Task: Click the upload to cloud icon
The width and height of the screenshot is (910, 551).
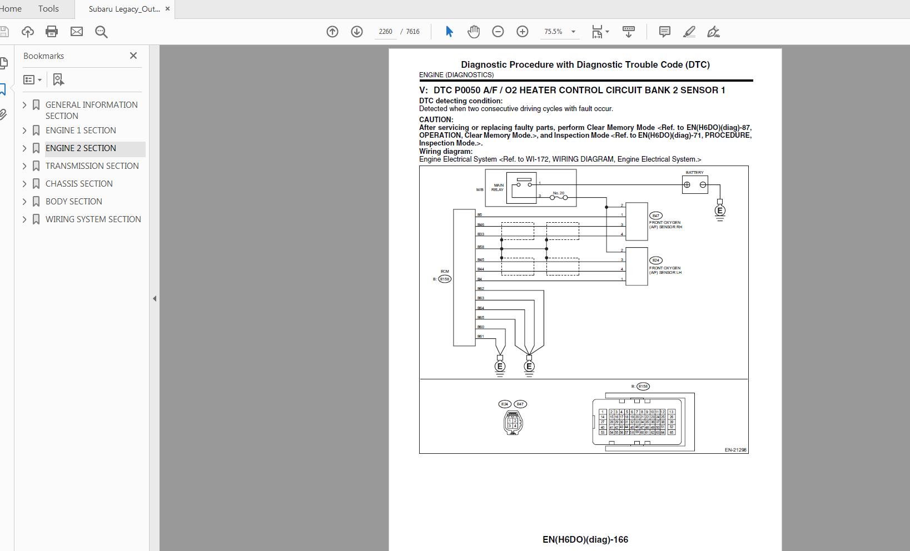Action: point(27,32)
